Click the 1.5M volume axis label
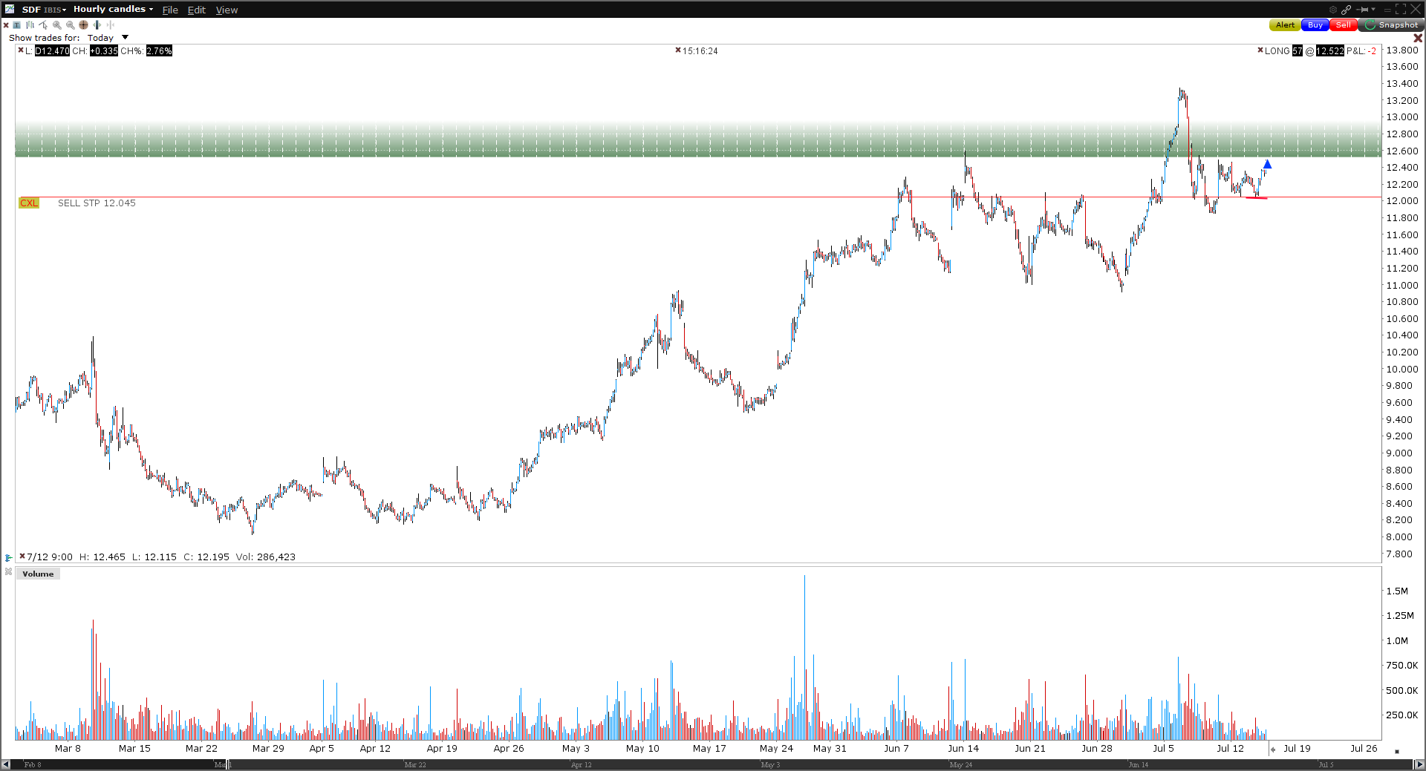 click(x=1397, y=591)
